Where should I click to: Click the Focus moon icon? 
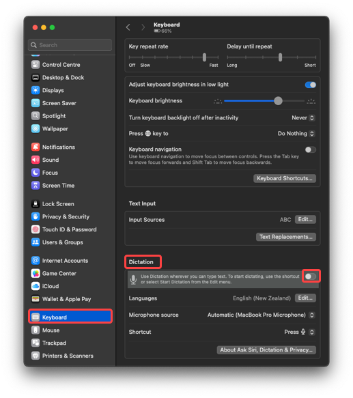[36, 173]
